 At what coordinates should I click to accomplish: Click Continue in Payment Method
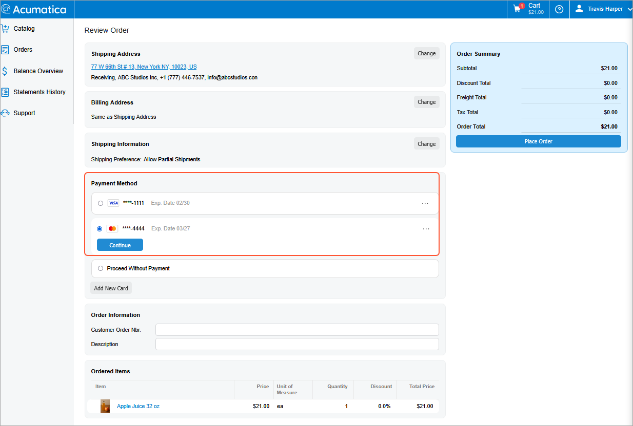pos(120,245)
